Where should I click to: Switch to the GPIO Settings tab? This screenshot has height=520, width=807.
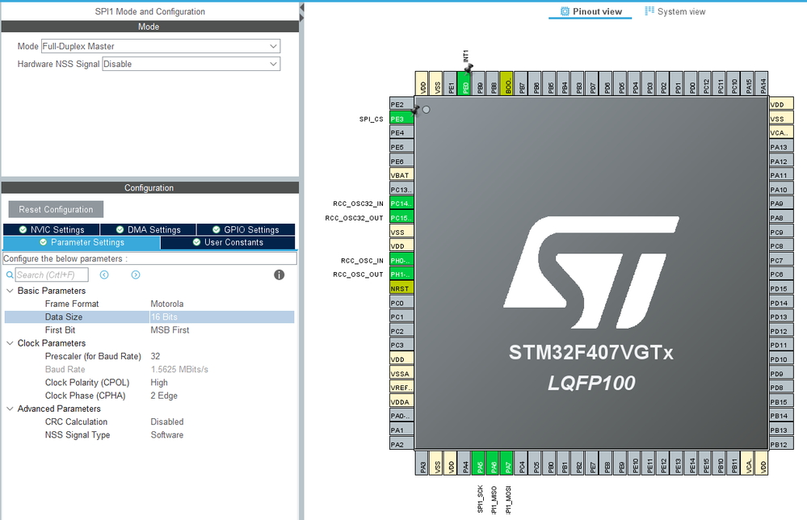(246, 229)
